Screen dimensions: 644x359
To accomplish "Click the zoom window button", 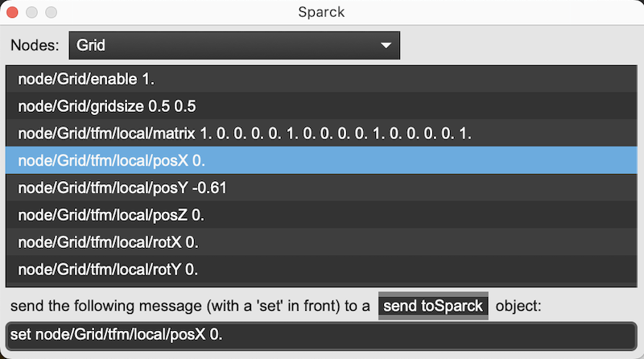I will click(x=52, y=13).
